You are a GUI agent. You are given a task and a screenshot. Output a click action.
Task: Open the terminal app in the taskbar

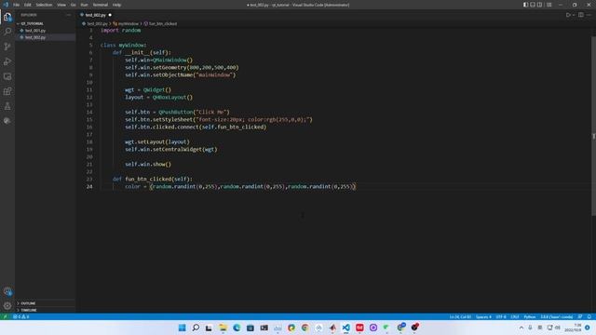tap(264, 328)
